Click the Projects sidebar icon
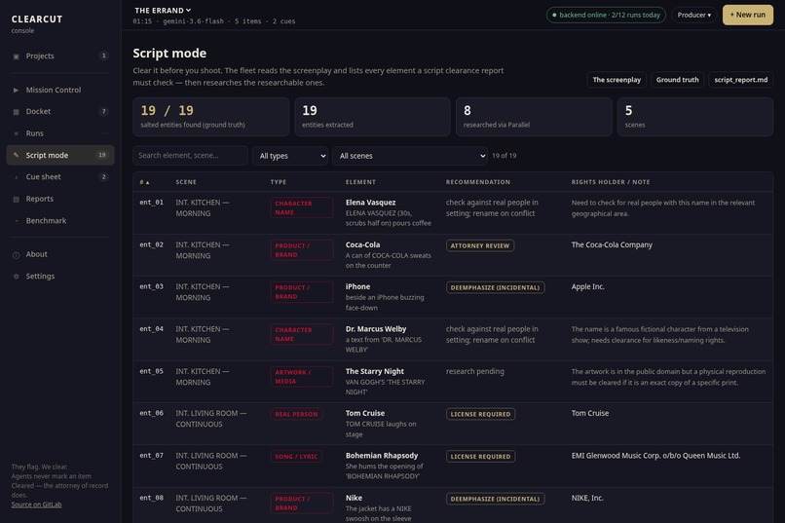785x523 pixels. (x=16, y=56)
